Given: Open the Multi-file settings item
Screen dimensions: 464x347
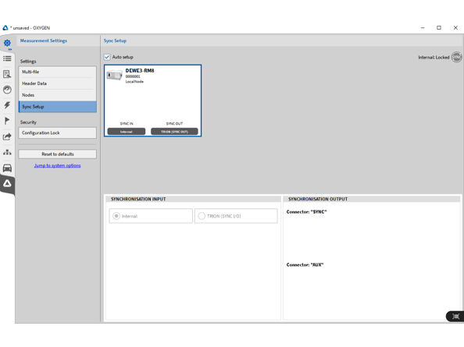Looking at the screenshot, I should pyautogui.click(x=57, y=72).
